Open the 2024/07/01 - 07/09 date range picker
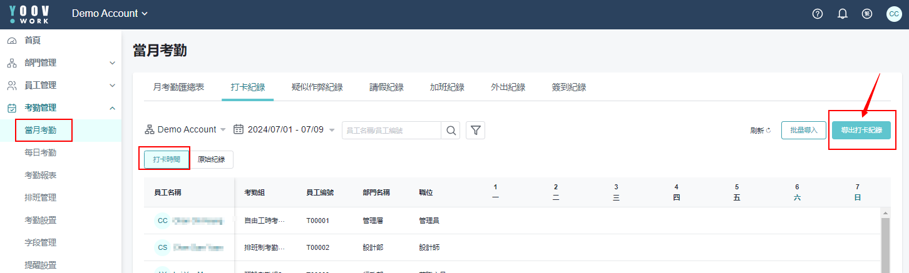 click(x=285, y=129)
